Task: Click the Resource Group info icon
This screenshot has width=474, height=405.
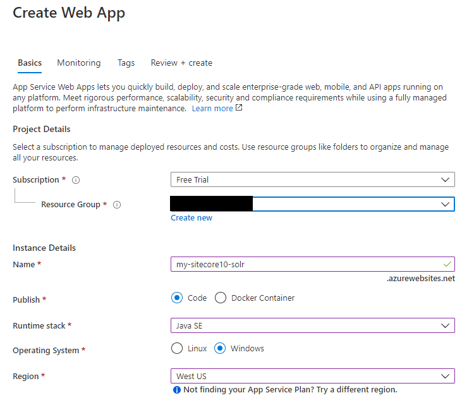Action: 117,205
